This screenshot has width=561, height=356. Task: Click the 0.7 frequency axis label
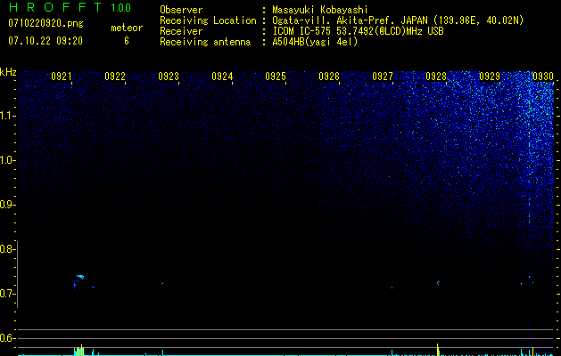pos(6,294)
